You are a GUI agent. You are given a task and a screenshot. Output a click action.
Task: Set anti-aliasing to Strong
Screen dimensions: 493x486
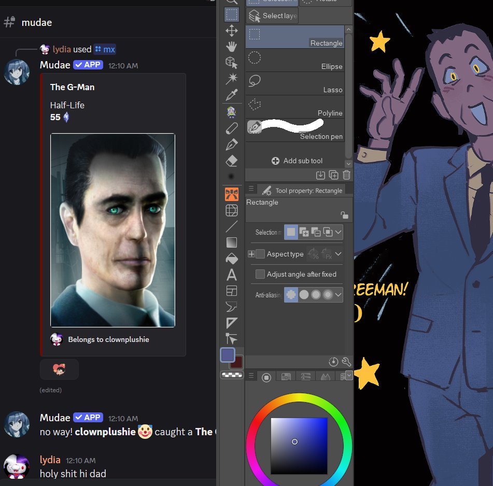(x=328, y=295)
